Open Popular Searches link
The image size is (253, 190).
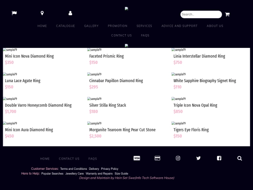[x=52, y=174]
